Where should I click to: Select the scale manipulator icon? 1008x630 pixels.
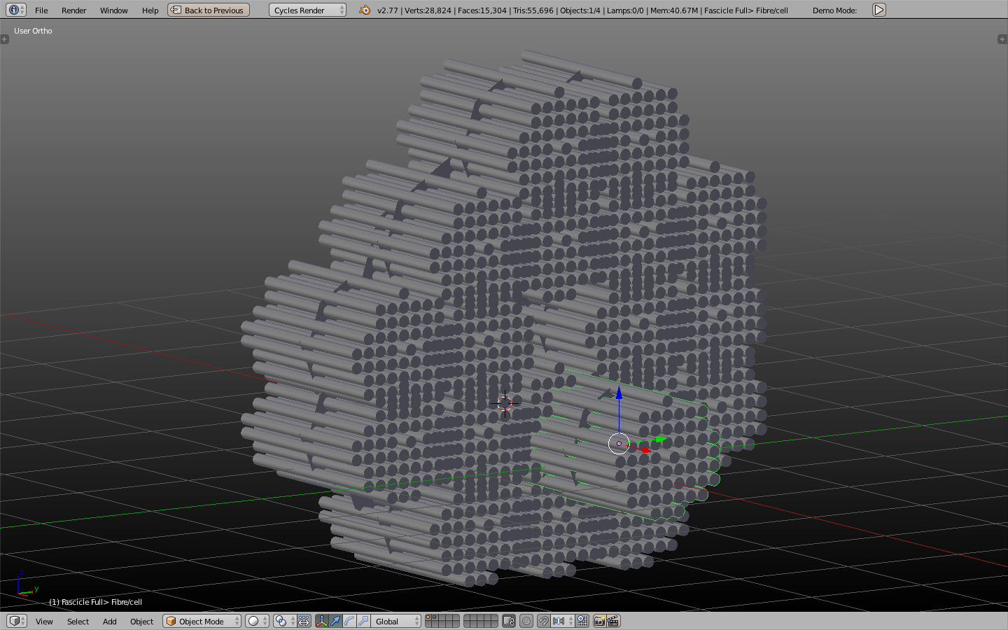pyautogui.click(x=363, y=621)
